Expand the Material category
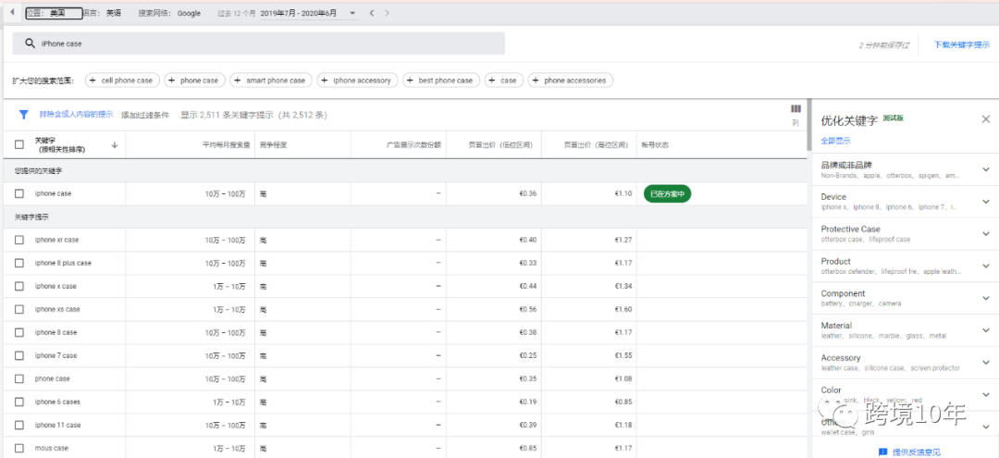Viewport: 999px width, 458px height. [985, 330]
